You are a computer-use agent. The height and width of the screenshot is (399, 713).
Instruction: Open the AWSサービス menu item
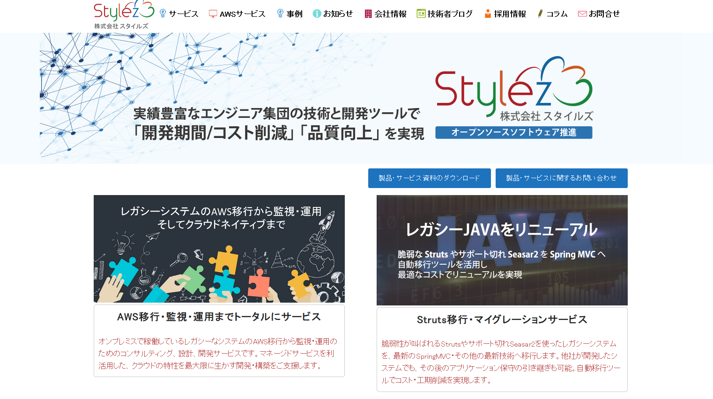pos(243,14)
